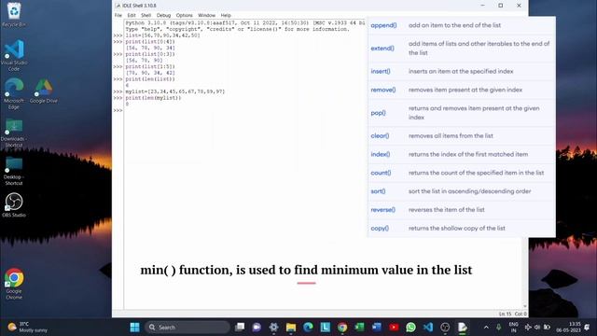Click the index() method link

pos(381,154)
